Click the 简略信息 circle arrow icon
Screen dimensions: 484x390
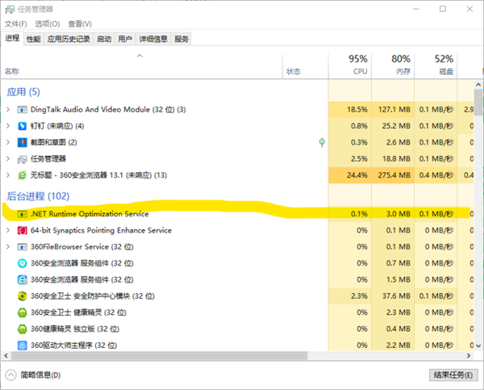[x=10, y=375]
